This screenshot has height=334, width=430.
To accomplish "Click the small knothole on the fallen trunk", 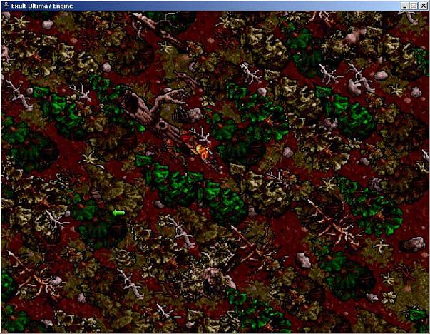I will pyautogui.click(x=163, y=126).
